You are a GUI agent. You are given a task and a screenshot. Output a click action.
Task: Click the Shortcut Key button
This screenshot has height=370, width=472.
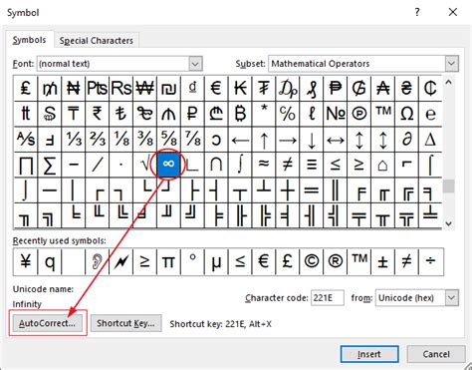(x=125, y=323)
